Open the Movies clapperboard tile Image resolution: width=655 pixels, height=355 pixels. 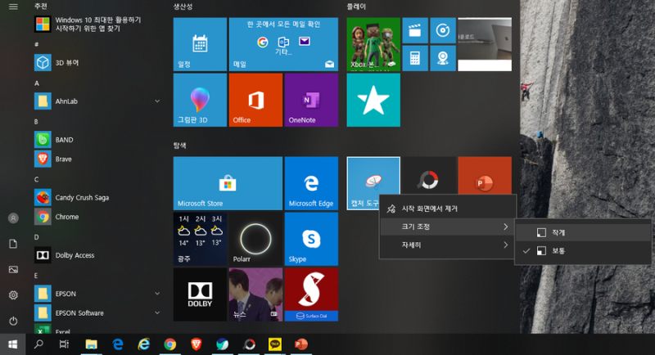415,30
